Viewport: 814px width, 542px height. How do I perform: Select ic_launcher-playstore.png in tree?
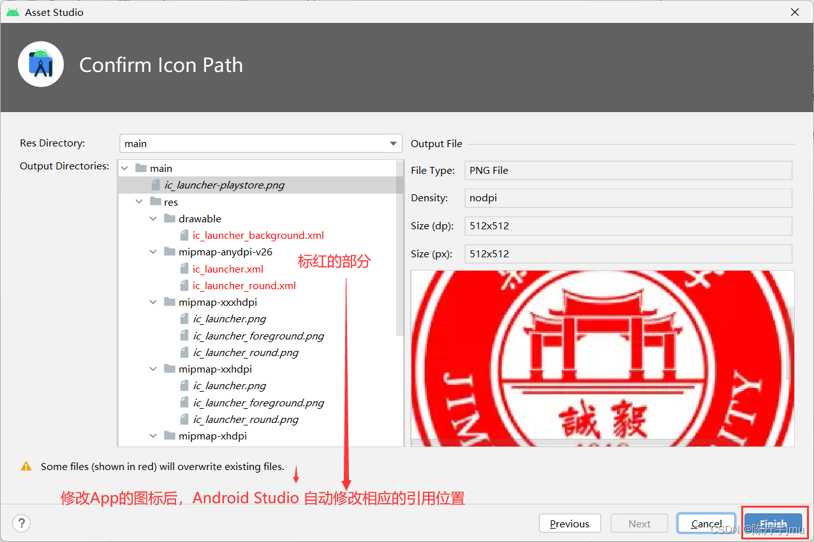[225, 185]
